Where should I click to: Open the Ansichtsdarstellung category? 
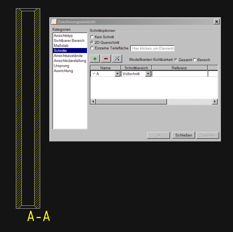coord(70,61)
